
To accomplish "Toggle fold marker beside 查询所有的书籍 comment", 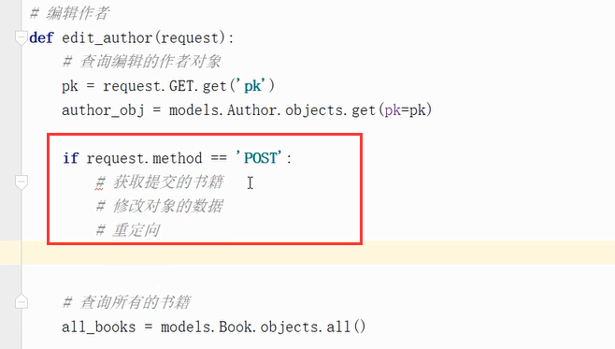I will 21,301.
